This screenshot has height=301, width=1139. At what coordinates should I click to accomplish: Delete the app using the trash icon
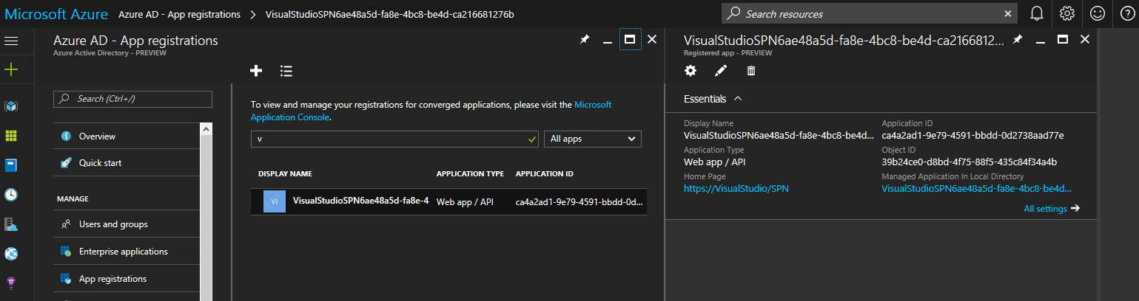pos(750,71)
